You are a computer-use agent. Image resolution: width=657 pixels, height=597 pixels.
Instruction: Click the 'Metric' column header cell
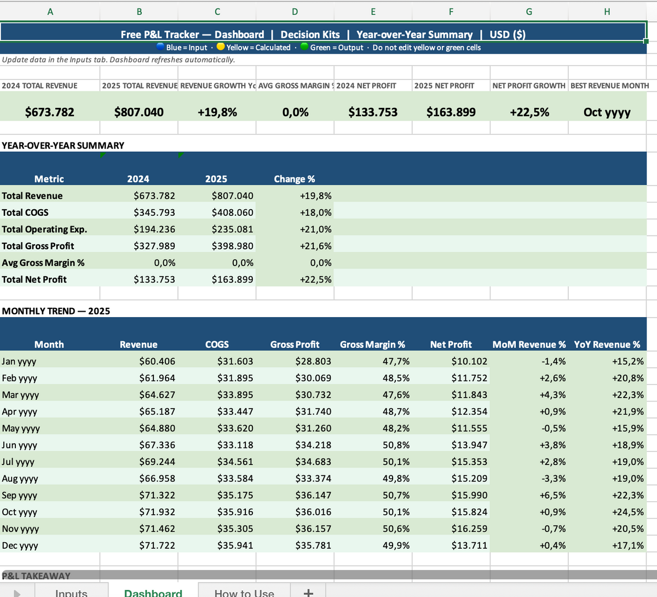tap(49, 179)
